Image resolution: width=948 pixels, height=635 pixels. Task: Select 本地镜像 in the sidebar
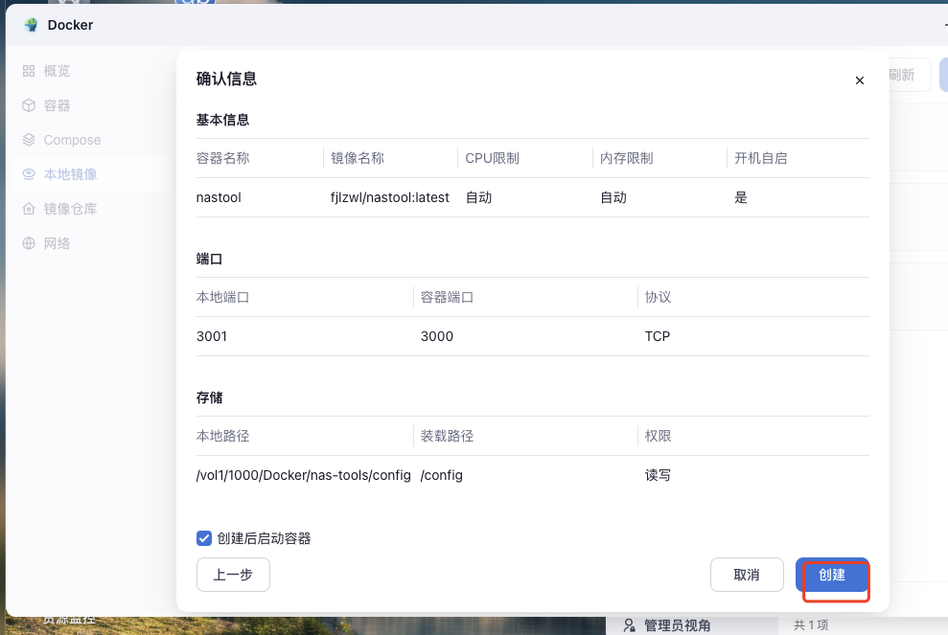tap(91, 174)
